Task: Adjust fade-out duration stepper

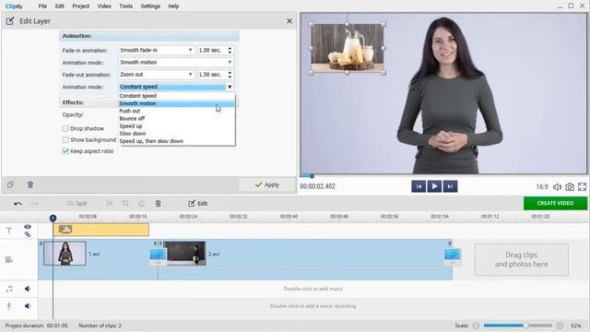Action: point(230,75)
